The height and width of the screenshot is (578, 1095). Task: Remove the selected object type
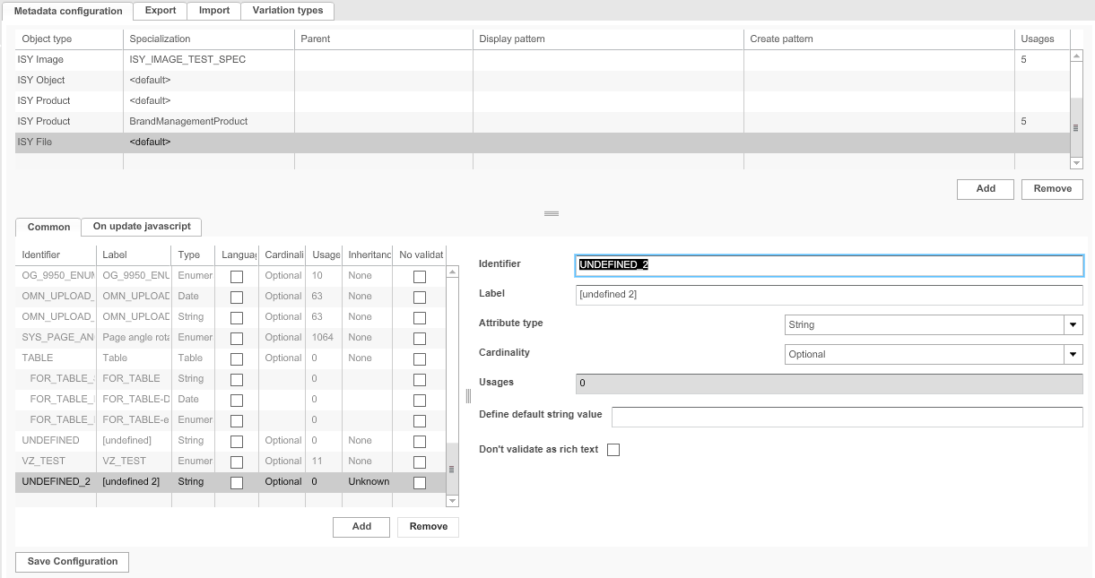point(1051,189)
